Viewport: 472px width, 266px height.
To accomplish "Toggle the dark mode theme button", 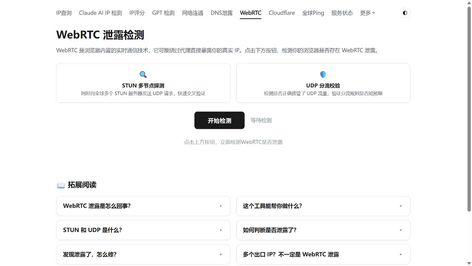I will (405, 13).
